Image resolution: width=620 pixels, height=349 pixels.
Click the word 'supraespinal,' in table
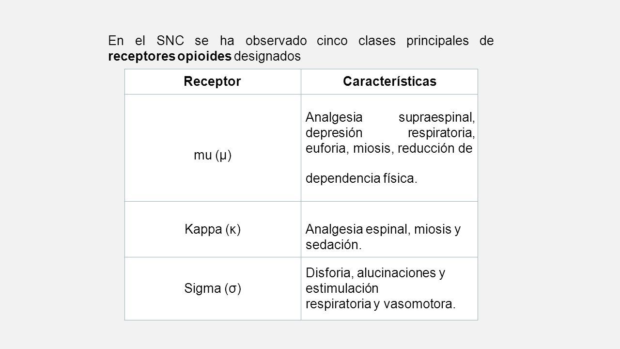(436, 117)
